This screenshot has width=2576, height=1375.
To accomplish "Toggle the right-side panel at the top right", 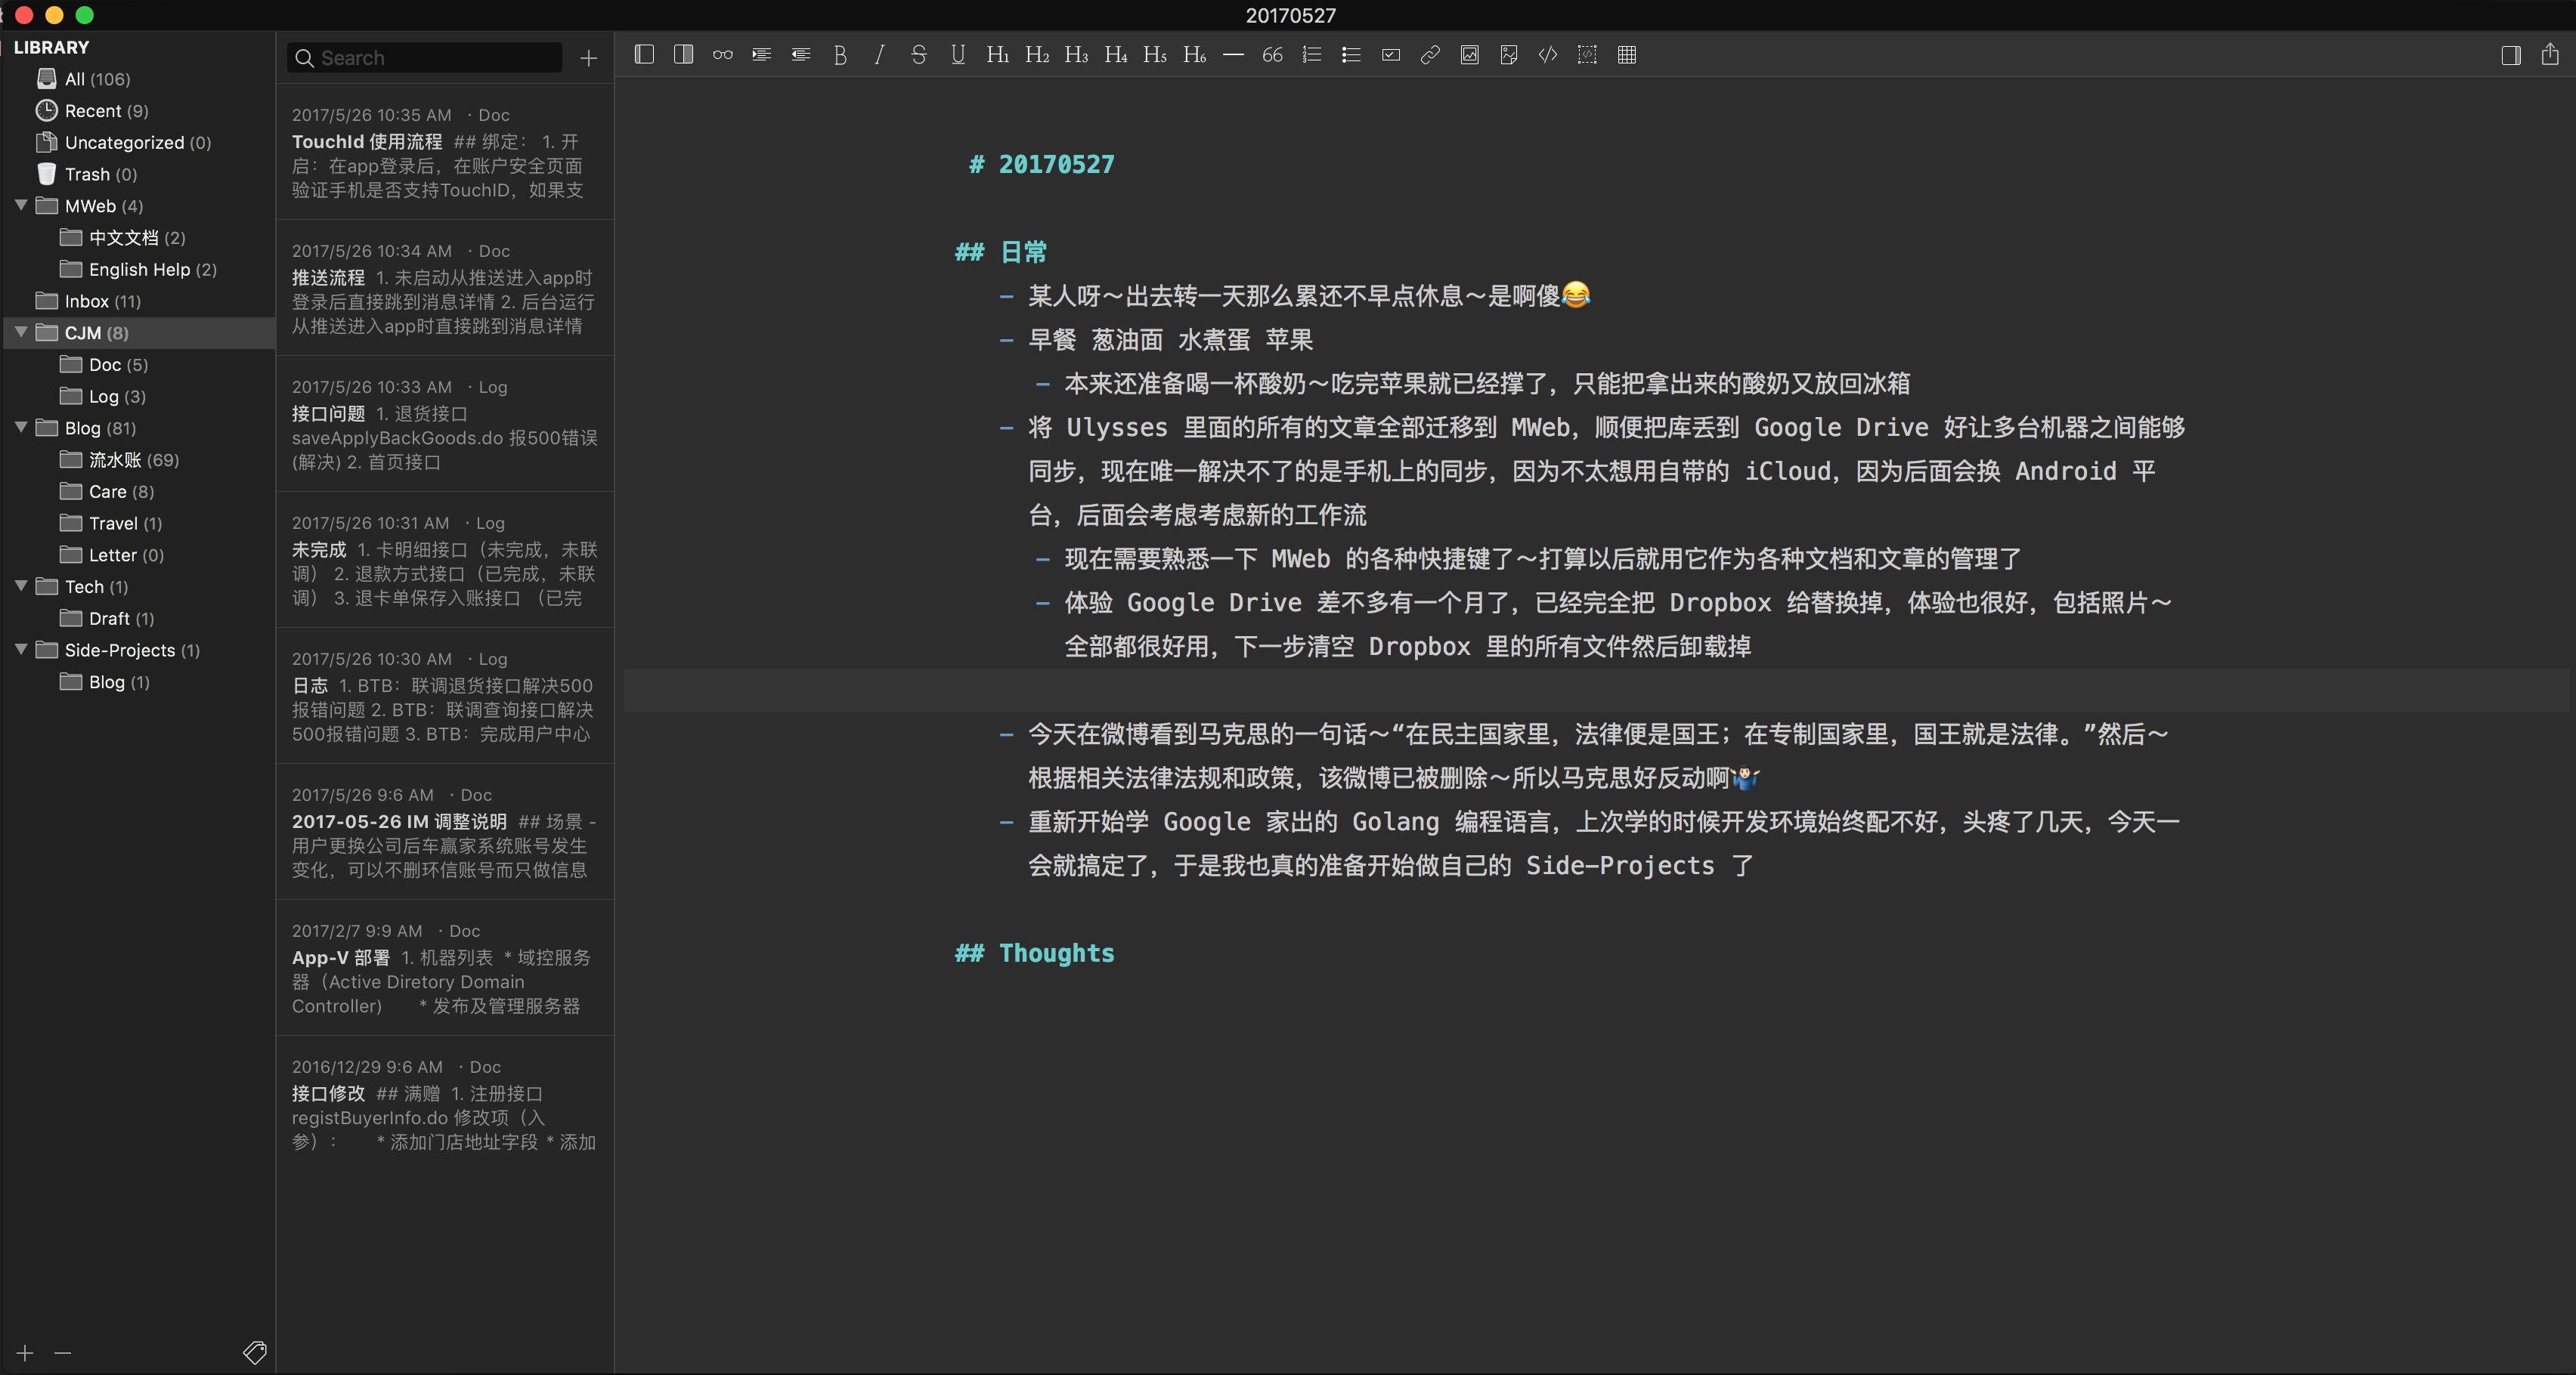I will pos(2510,55).
